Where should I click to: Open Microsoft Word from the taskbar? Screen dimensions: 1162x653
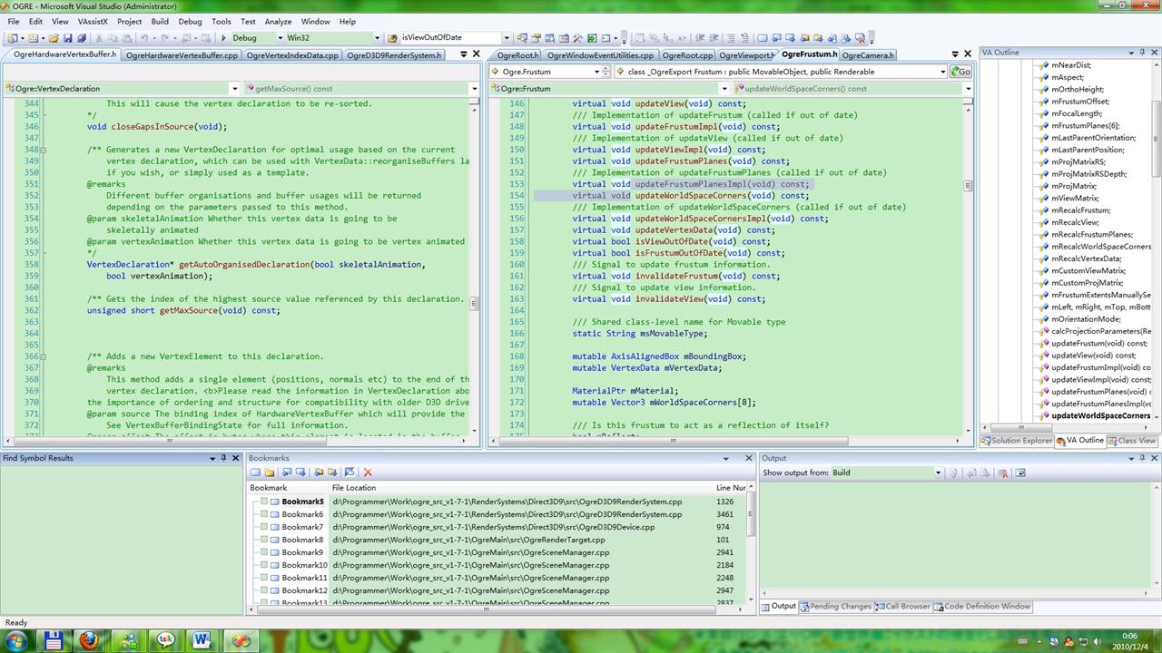(201, 640)
